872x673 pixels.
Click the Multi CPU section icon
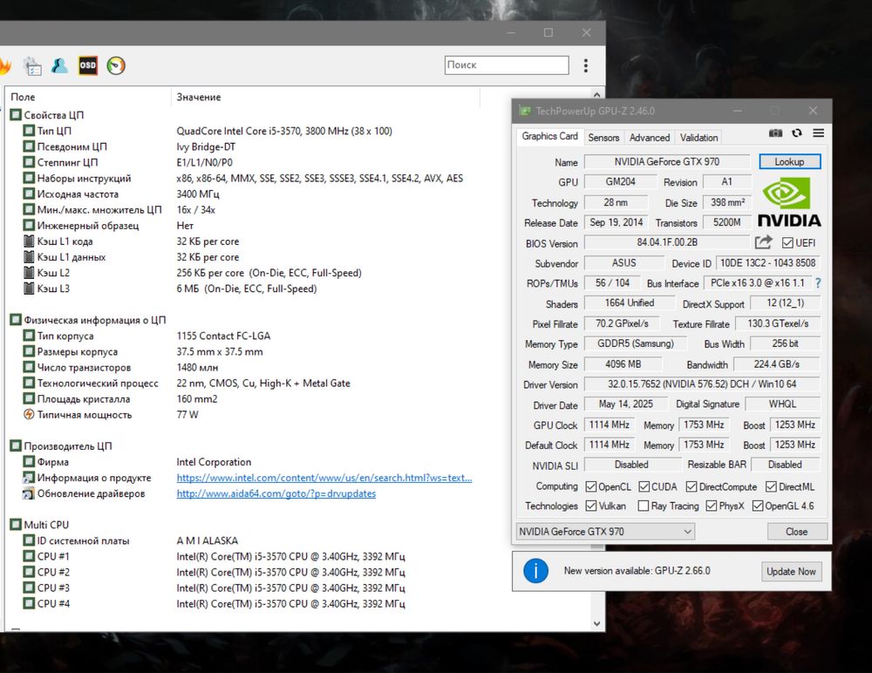click(x=16, y=525)
